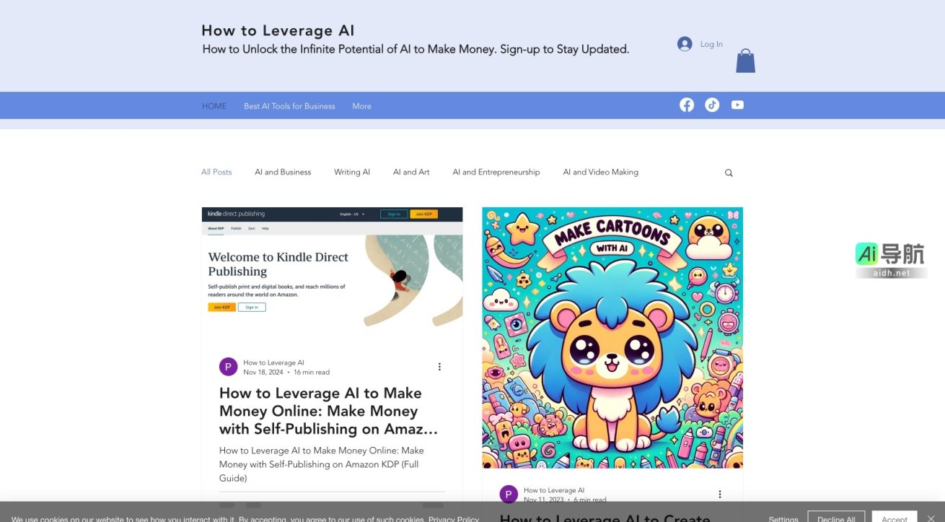The height and width of the screenshot is (522, 945).
Task: Decline all cookies
Action: [x=836, y=518]
